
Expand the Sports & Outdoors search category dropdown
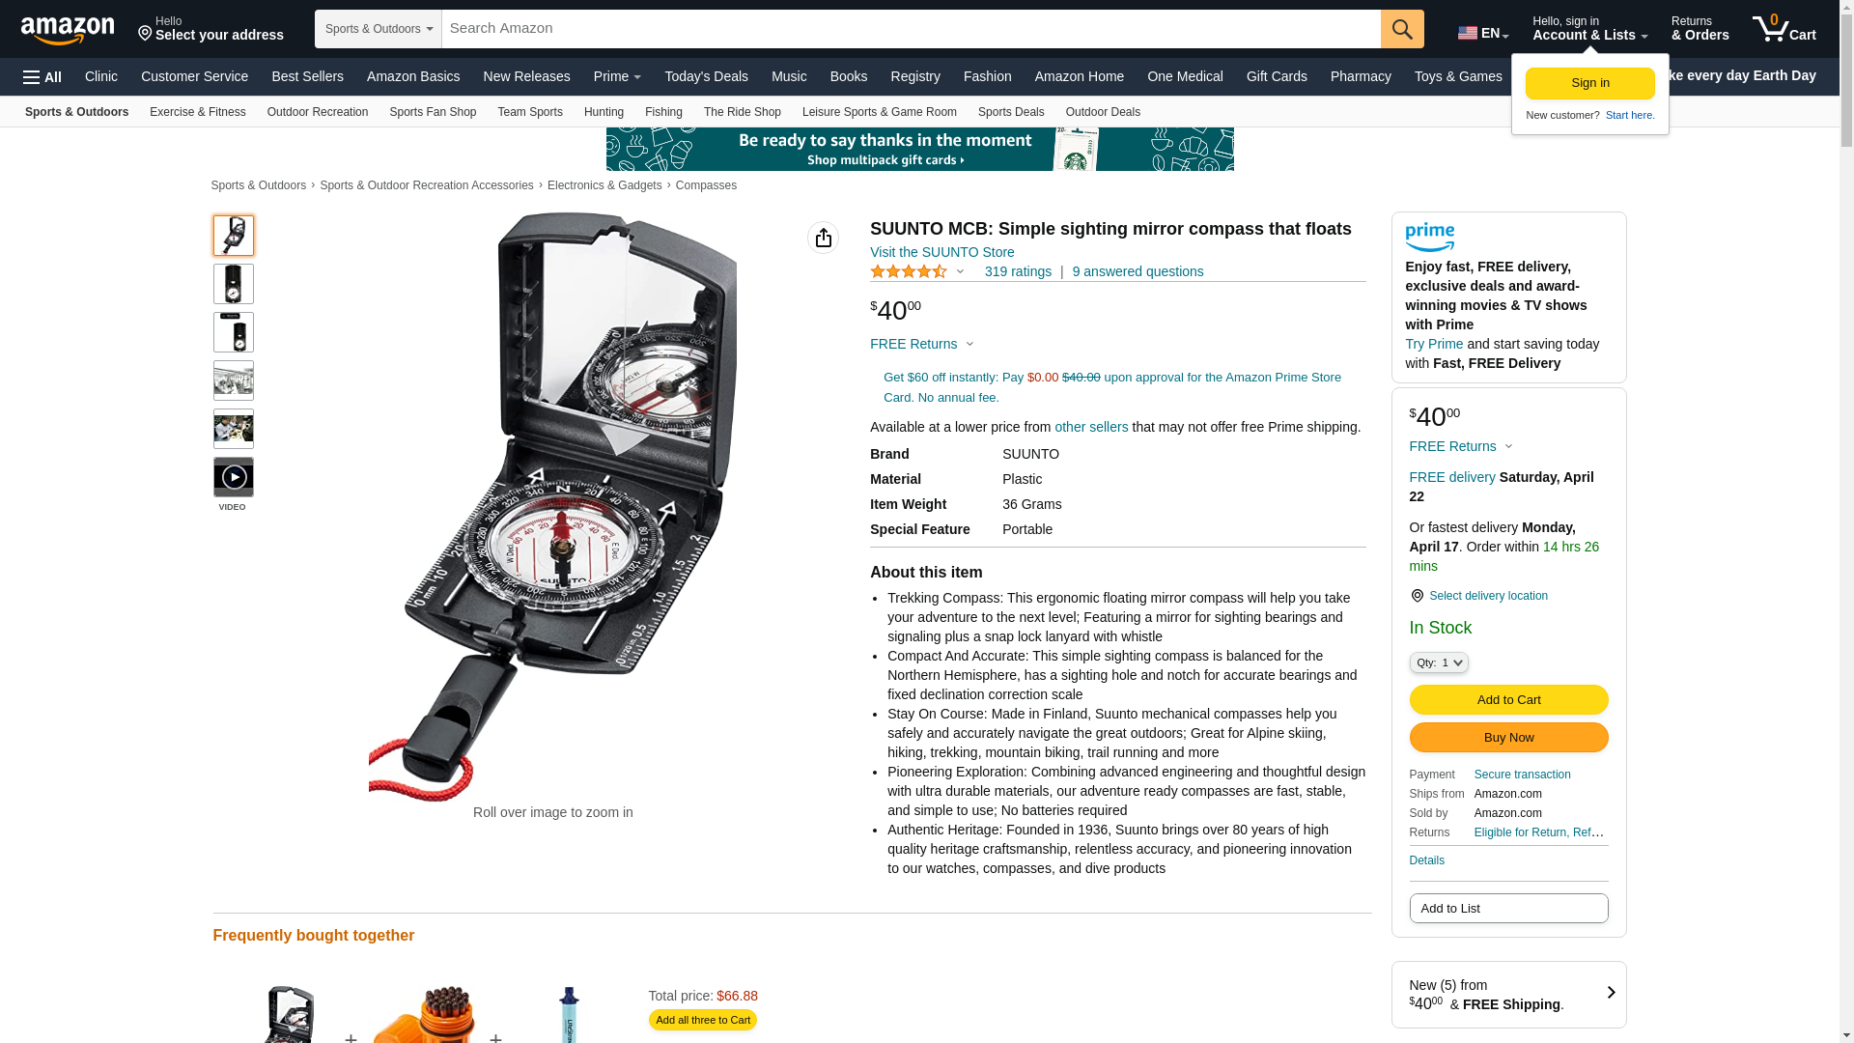[x=378, y=29]
